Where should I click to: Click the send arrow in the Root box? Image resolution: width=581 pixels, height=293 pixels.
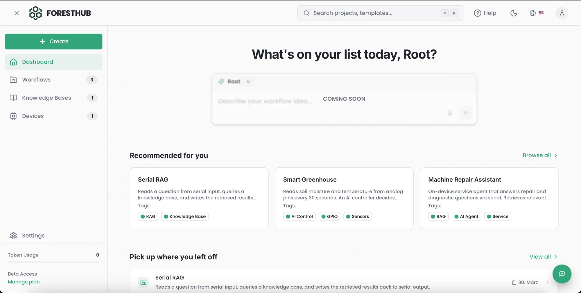click(465, 113)
